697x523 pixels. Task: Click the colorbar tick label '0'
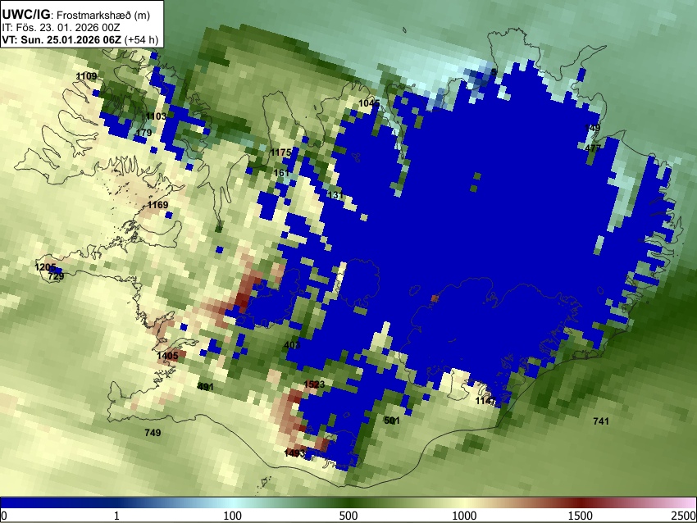[4, 516]
